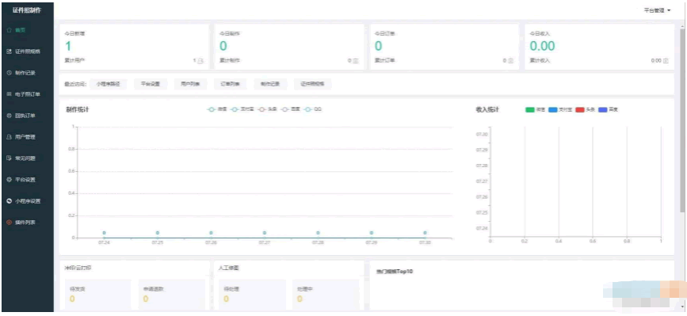Image resolution: width=687 pixels, height=316 pixels.
Task: Toggle QQ series in 制作统计 legend
Action: pyautogui.click(x=313, y=109)
